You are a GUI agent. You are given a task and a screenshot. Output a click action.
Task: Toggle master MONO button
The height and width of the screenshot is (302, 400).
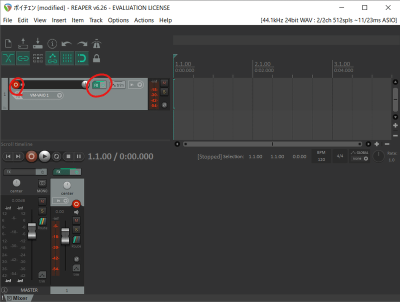[x=42, y=183]
